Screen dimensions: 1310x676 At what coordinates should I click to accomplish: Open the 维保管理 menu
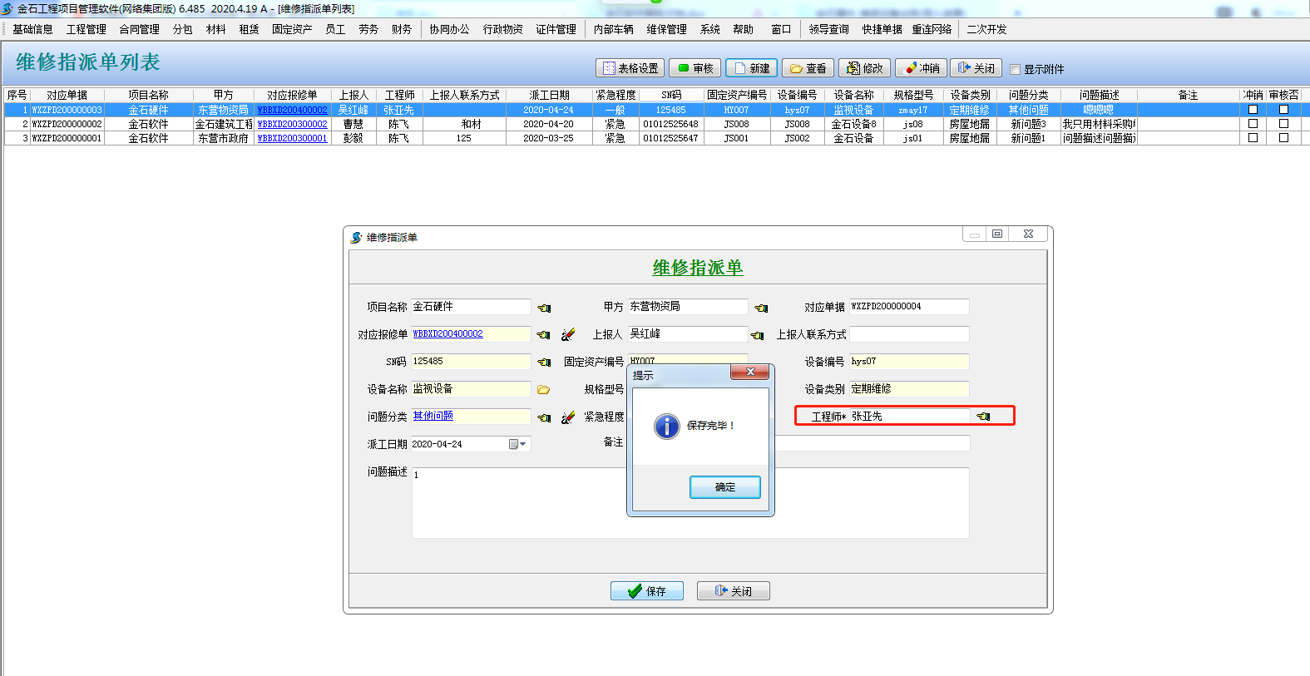point(666,29)
